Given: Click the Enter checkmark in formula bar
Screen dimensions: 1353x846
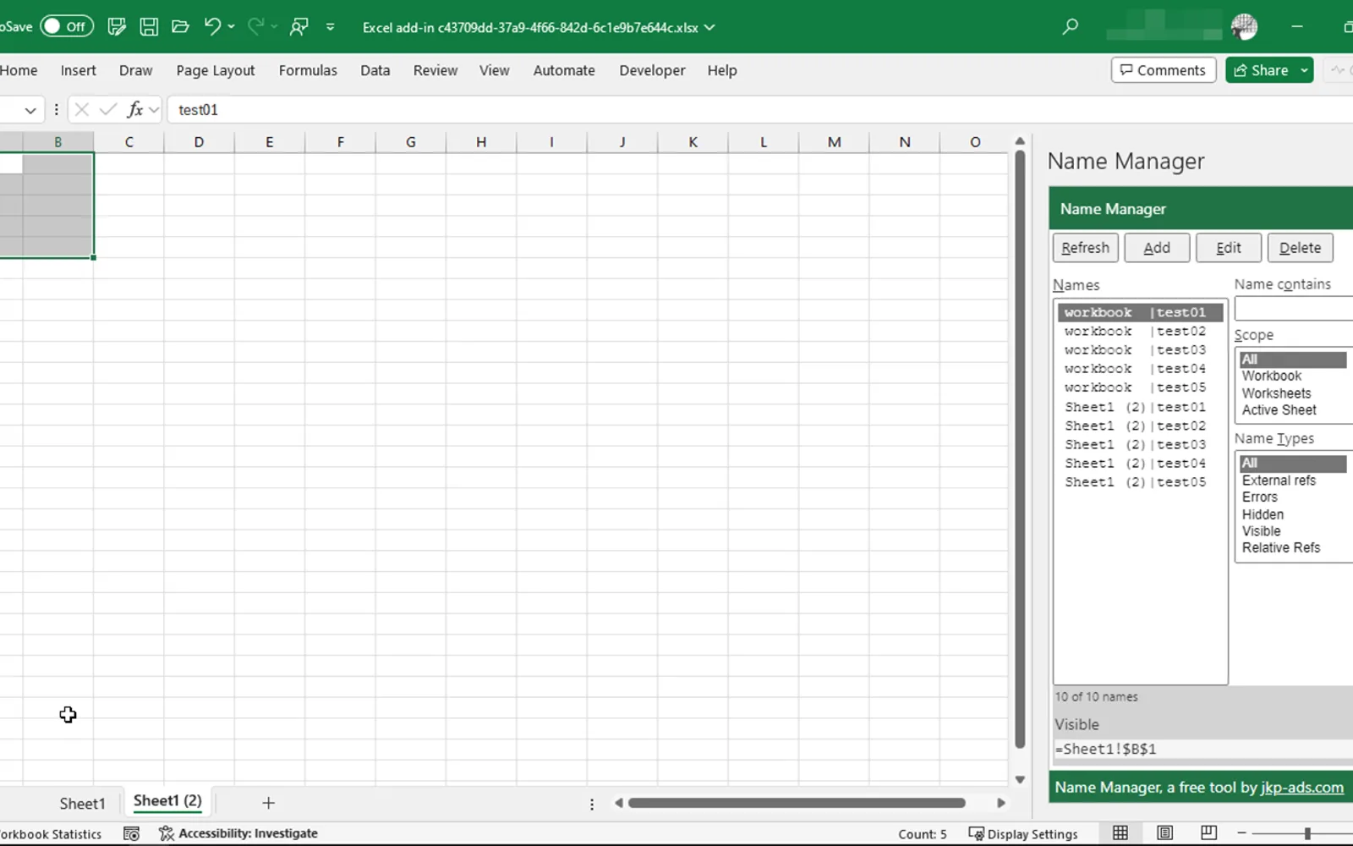Looking at the screenshot, I should [107, 109].
